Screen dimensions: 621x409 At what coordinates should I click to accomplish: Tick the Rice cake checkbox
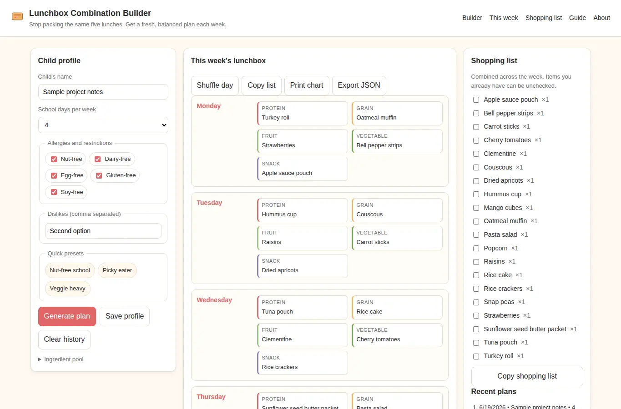(x=476, y=275)
